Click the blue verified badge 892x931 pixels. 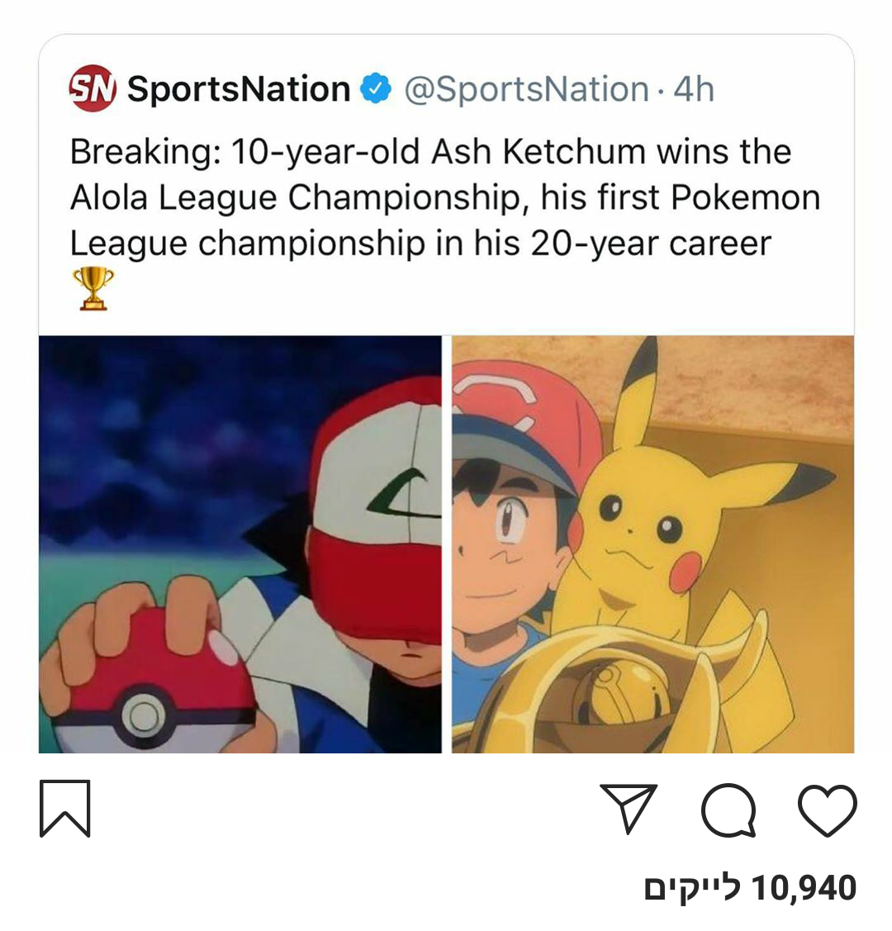(x=377, y=88)
